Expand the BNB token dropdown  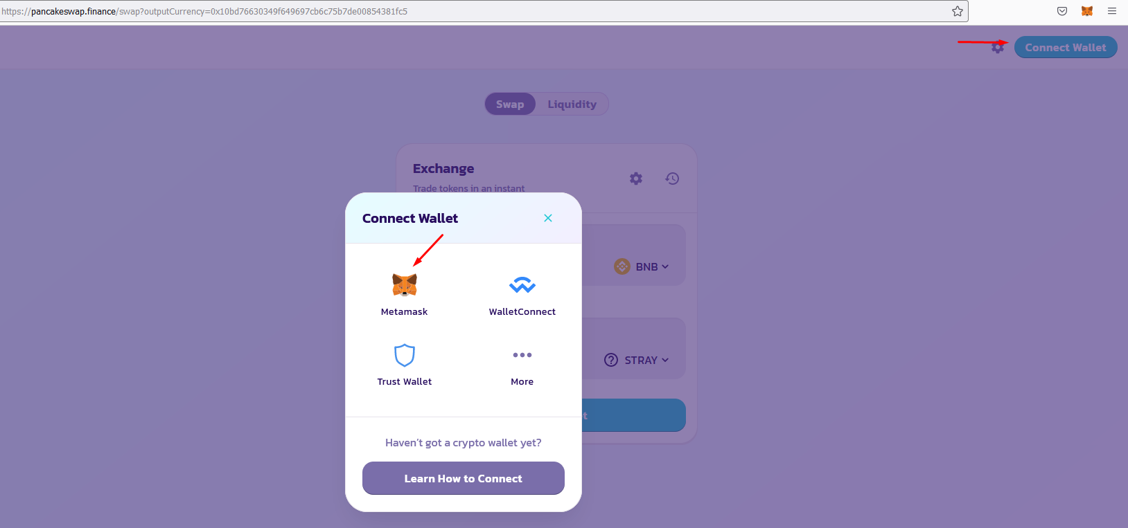(642, 266)
